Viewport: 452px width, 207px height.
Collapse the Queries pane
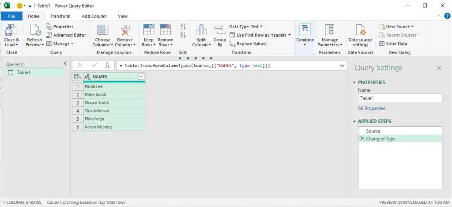pos(65,63)
